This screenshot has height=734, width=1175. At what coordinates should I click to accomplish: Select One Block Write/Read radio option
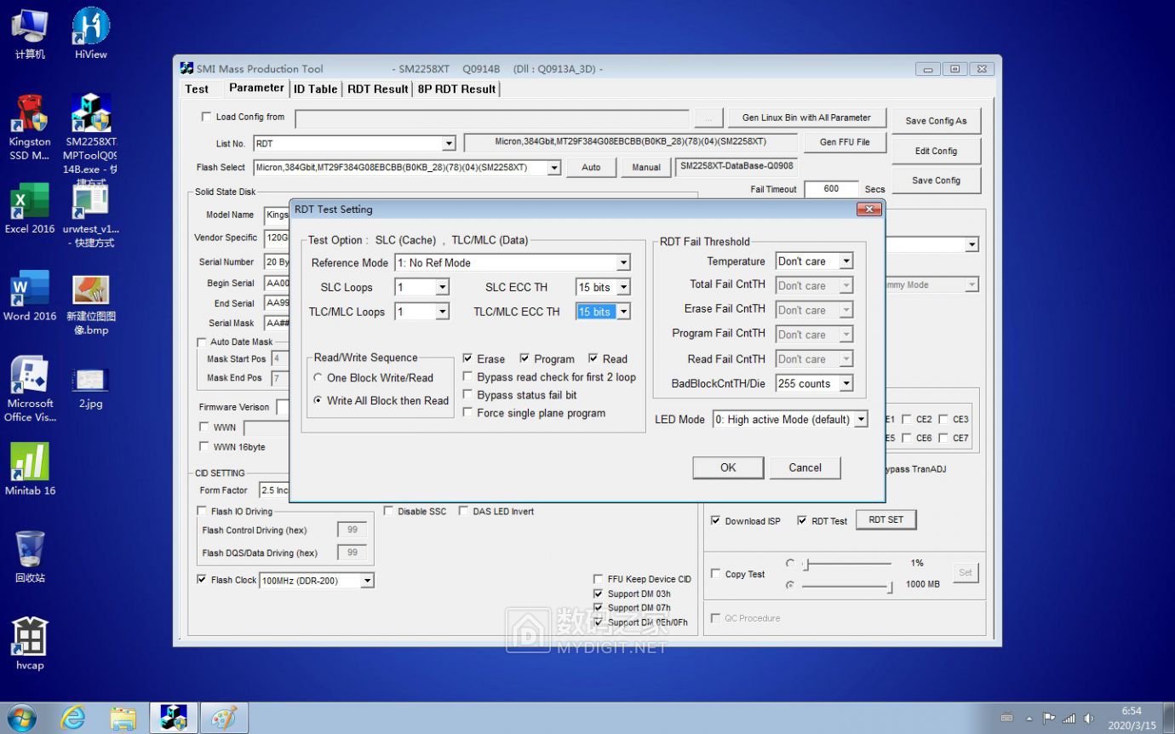pos(318,377)
